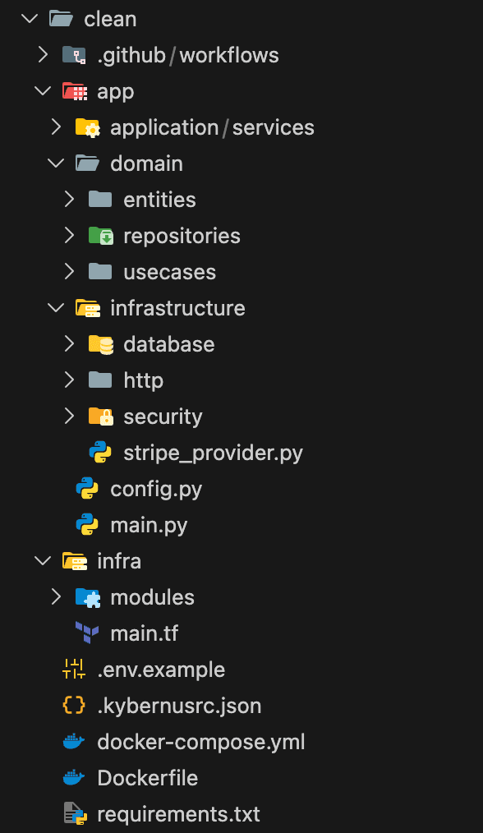Click the settings icon beside .env.example
This screenshot has height=833, width=483.
tap(74, 669)
